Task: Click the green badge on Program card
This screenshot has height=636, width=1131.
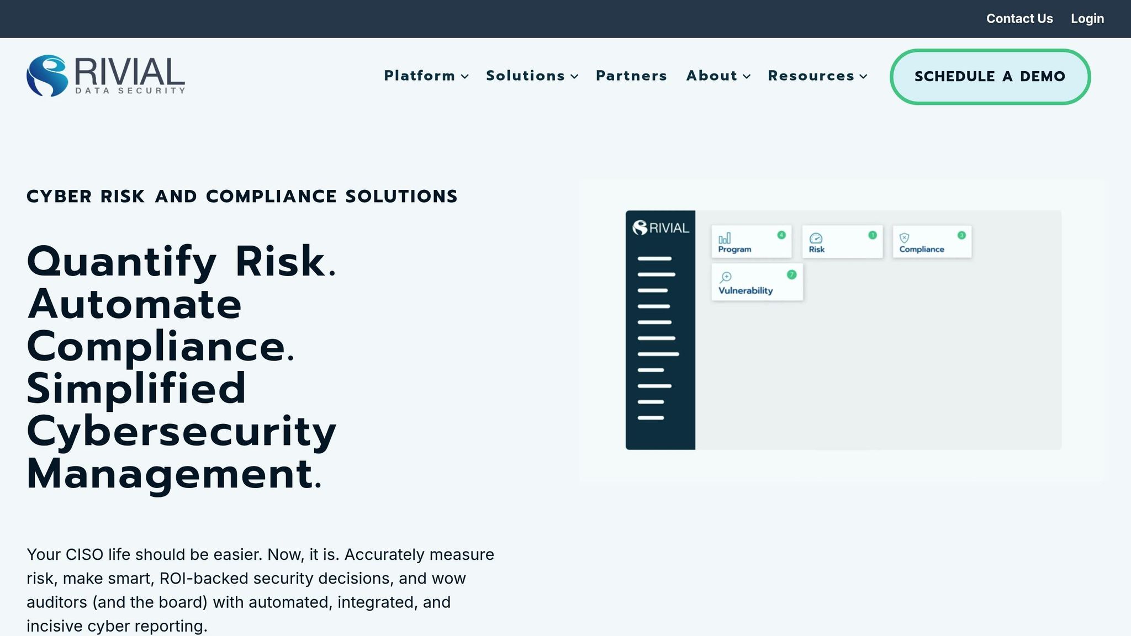Action: [x=781, y=235]
